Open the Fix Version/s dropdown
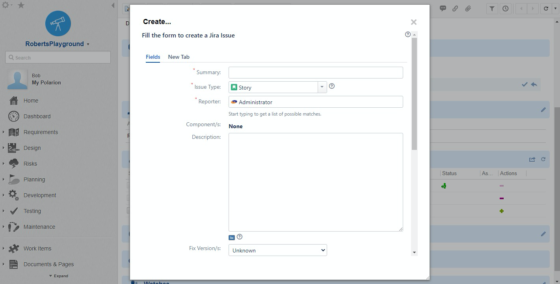The height and width of the screenshot is (284, 560). click(x=277, y=250)
